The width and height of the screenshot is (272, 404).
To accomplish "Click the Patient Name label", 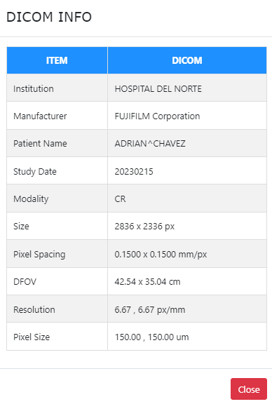I will click(40, 144).
